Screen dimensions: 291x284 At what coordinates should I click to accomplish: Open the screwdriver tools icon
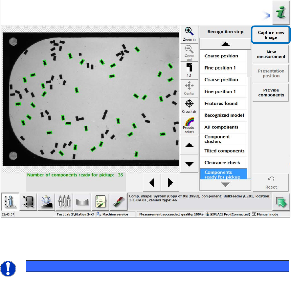pos(119,202)
